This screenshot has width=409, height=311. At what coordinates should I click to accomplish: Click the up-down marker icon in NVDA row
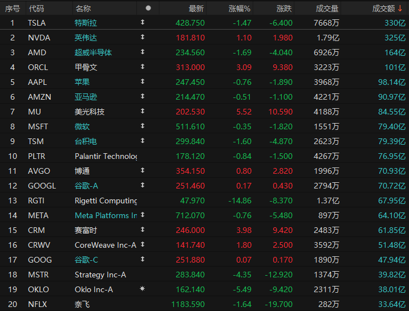[143, 37]
